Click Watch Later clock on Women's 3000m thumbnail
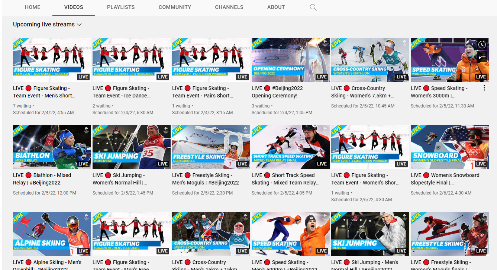This screenshot has width=497, height=270. pyautogui.click(x=482, y=45)
